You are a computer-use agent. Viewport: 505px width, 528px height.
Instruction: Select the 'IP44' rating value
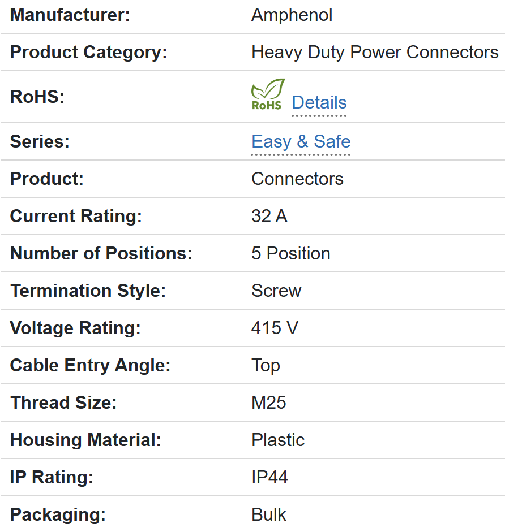coord(269,478)
